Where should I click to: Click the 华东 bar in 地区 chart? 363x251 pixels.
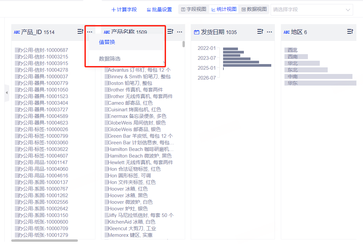320,83
